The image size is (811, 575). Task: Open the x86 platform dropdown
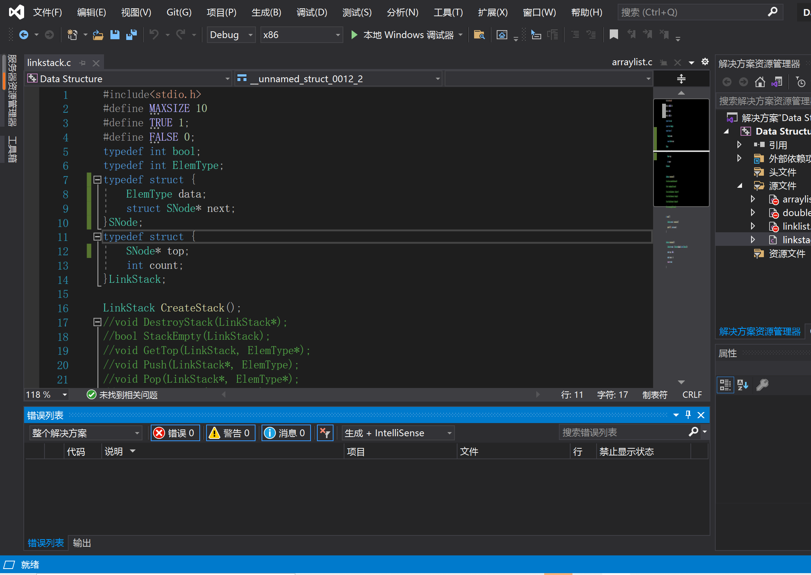pyautogui.click(x=301, y=35)
